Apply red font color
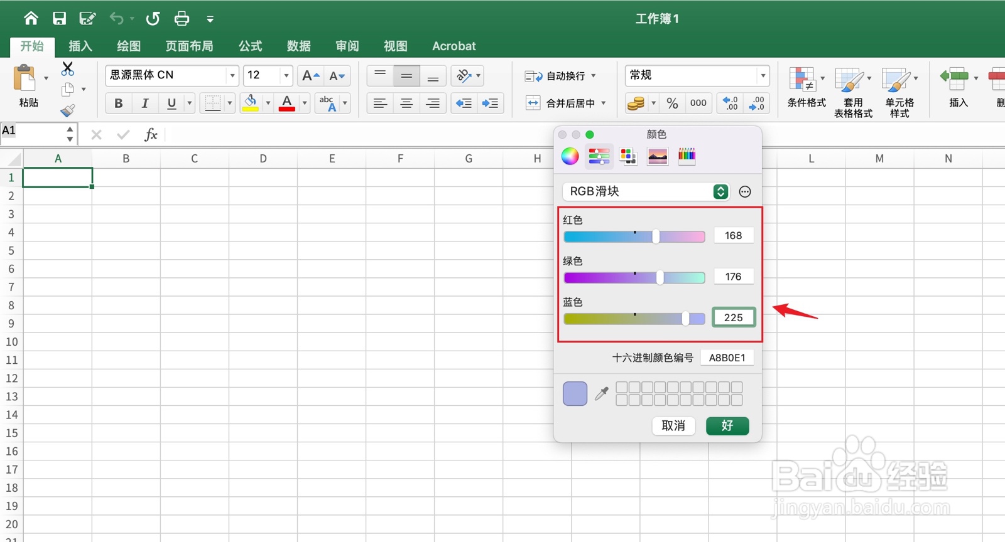Viewport: 1005px width, 542px height. tap(287, 103)
